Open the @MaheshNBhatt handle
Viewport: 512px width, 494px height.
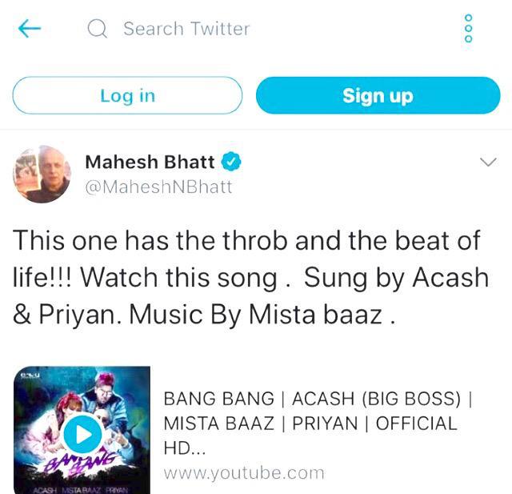(158, 187)
